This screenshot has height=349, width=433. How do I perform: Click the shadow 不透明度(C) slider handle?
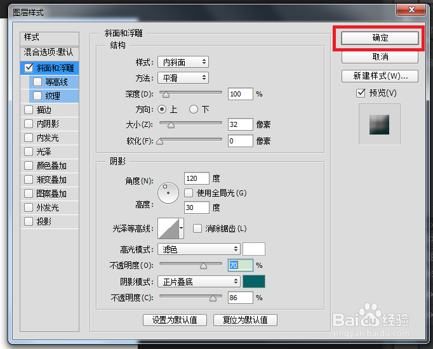213,298
